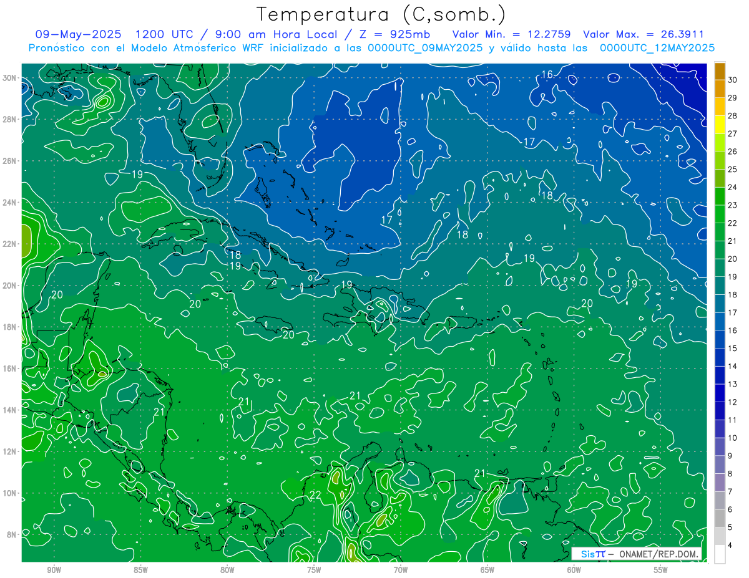This screenshot has height=578, width=749.
Task: Click the legend value "4" on colorbar
Action: 731,546
